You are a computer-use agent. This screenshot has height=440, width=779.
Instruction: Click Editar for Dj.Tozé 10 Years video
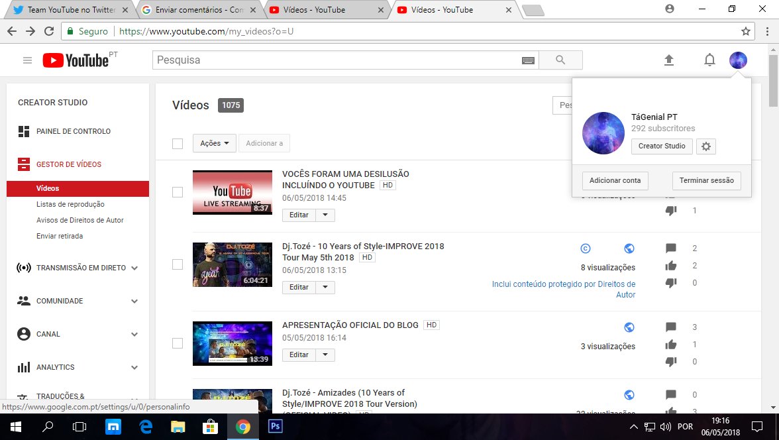pos(299,288)
